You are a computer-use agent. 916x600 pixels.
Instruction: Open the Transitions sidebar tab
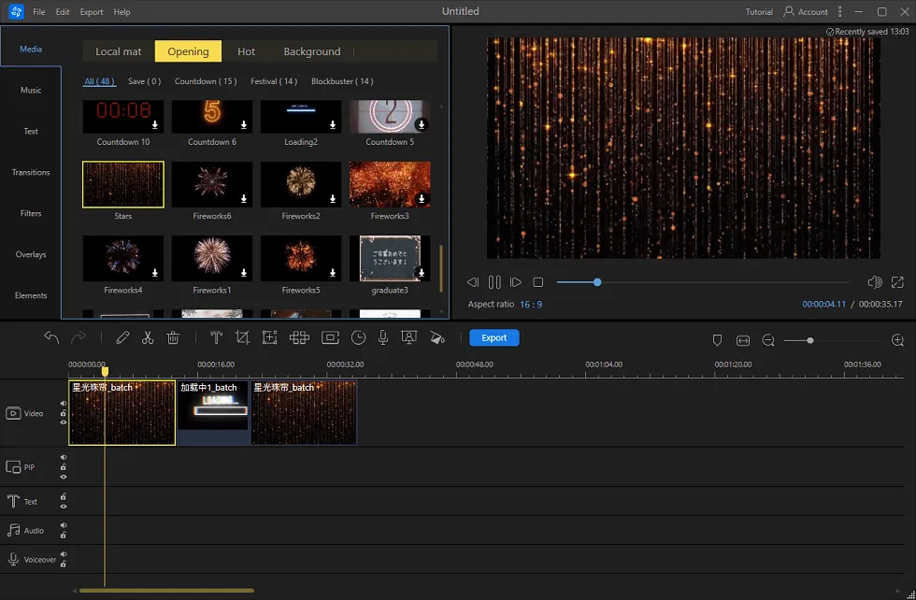pyautogui.click(x=31, y=173)
